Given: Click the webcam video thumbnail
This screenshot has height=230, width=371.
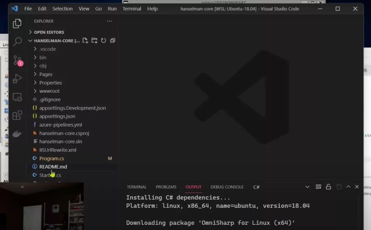Looking at the screenshot, I should pos(42,206).
